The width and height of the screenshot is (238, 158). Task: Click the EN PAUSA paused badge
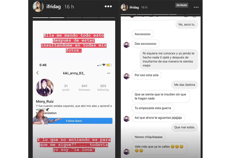coord(182,5)
